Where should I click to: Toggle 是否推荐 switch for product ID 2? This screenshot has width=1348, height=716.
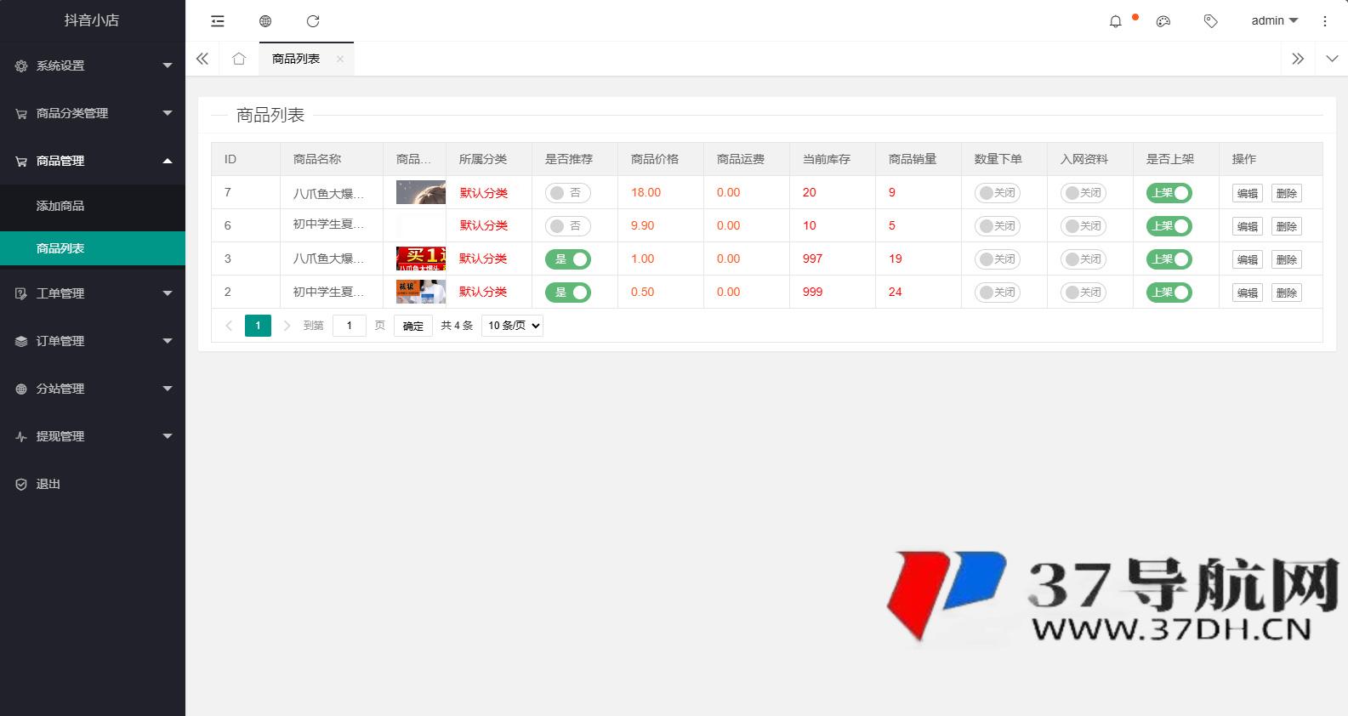pos(568,293)
